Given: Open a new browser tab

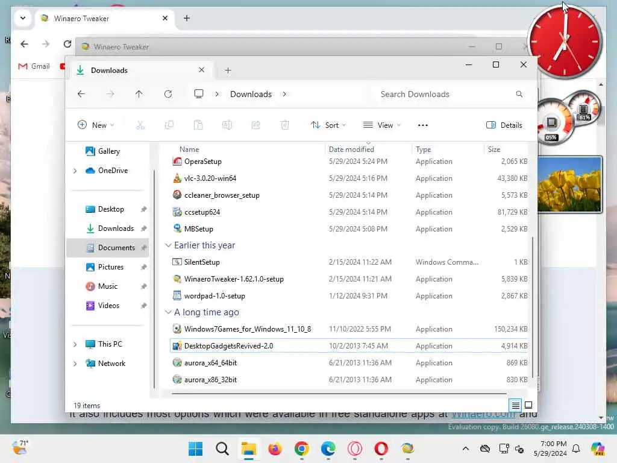Looking at the screenshot, I should pos(187,18).
